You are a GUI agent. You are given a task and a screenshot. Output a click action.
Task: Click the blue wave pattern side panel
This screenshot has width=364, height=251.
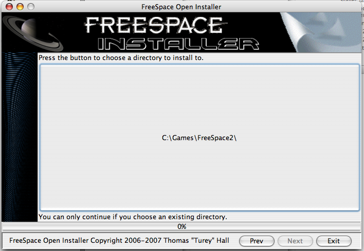click(20, 137)
